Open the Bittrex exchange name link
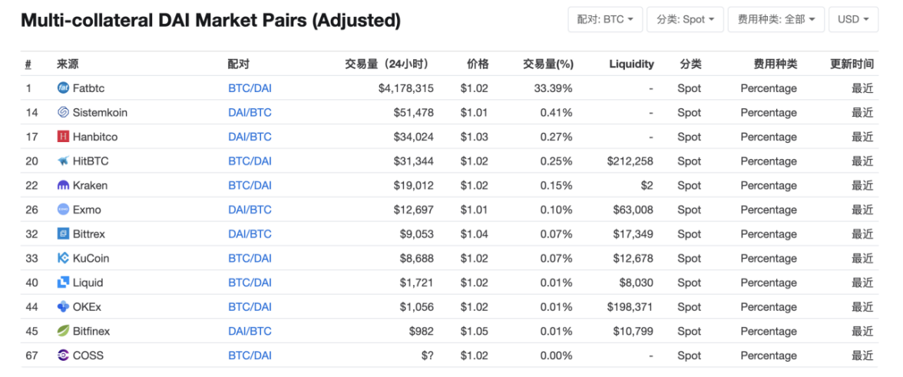The height and width of the screenshot is (377, 903). pyautogui.click(x=89, y=233)
